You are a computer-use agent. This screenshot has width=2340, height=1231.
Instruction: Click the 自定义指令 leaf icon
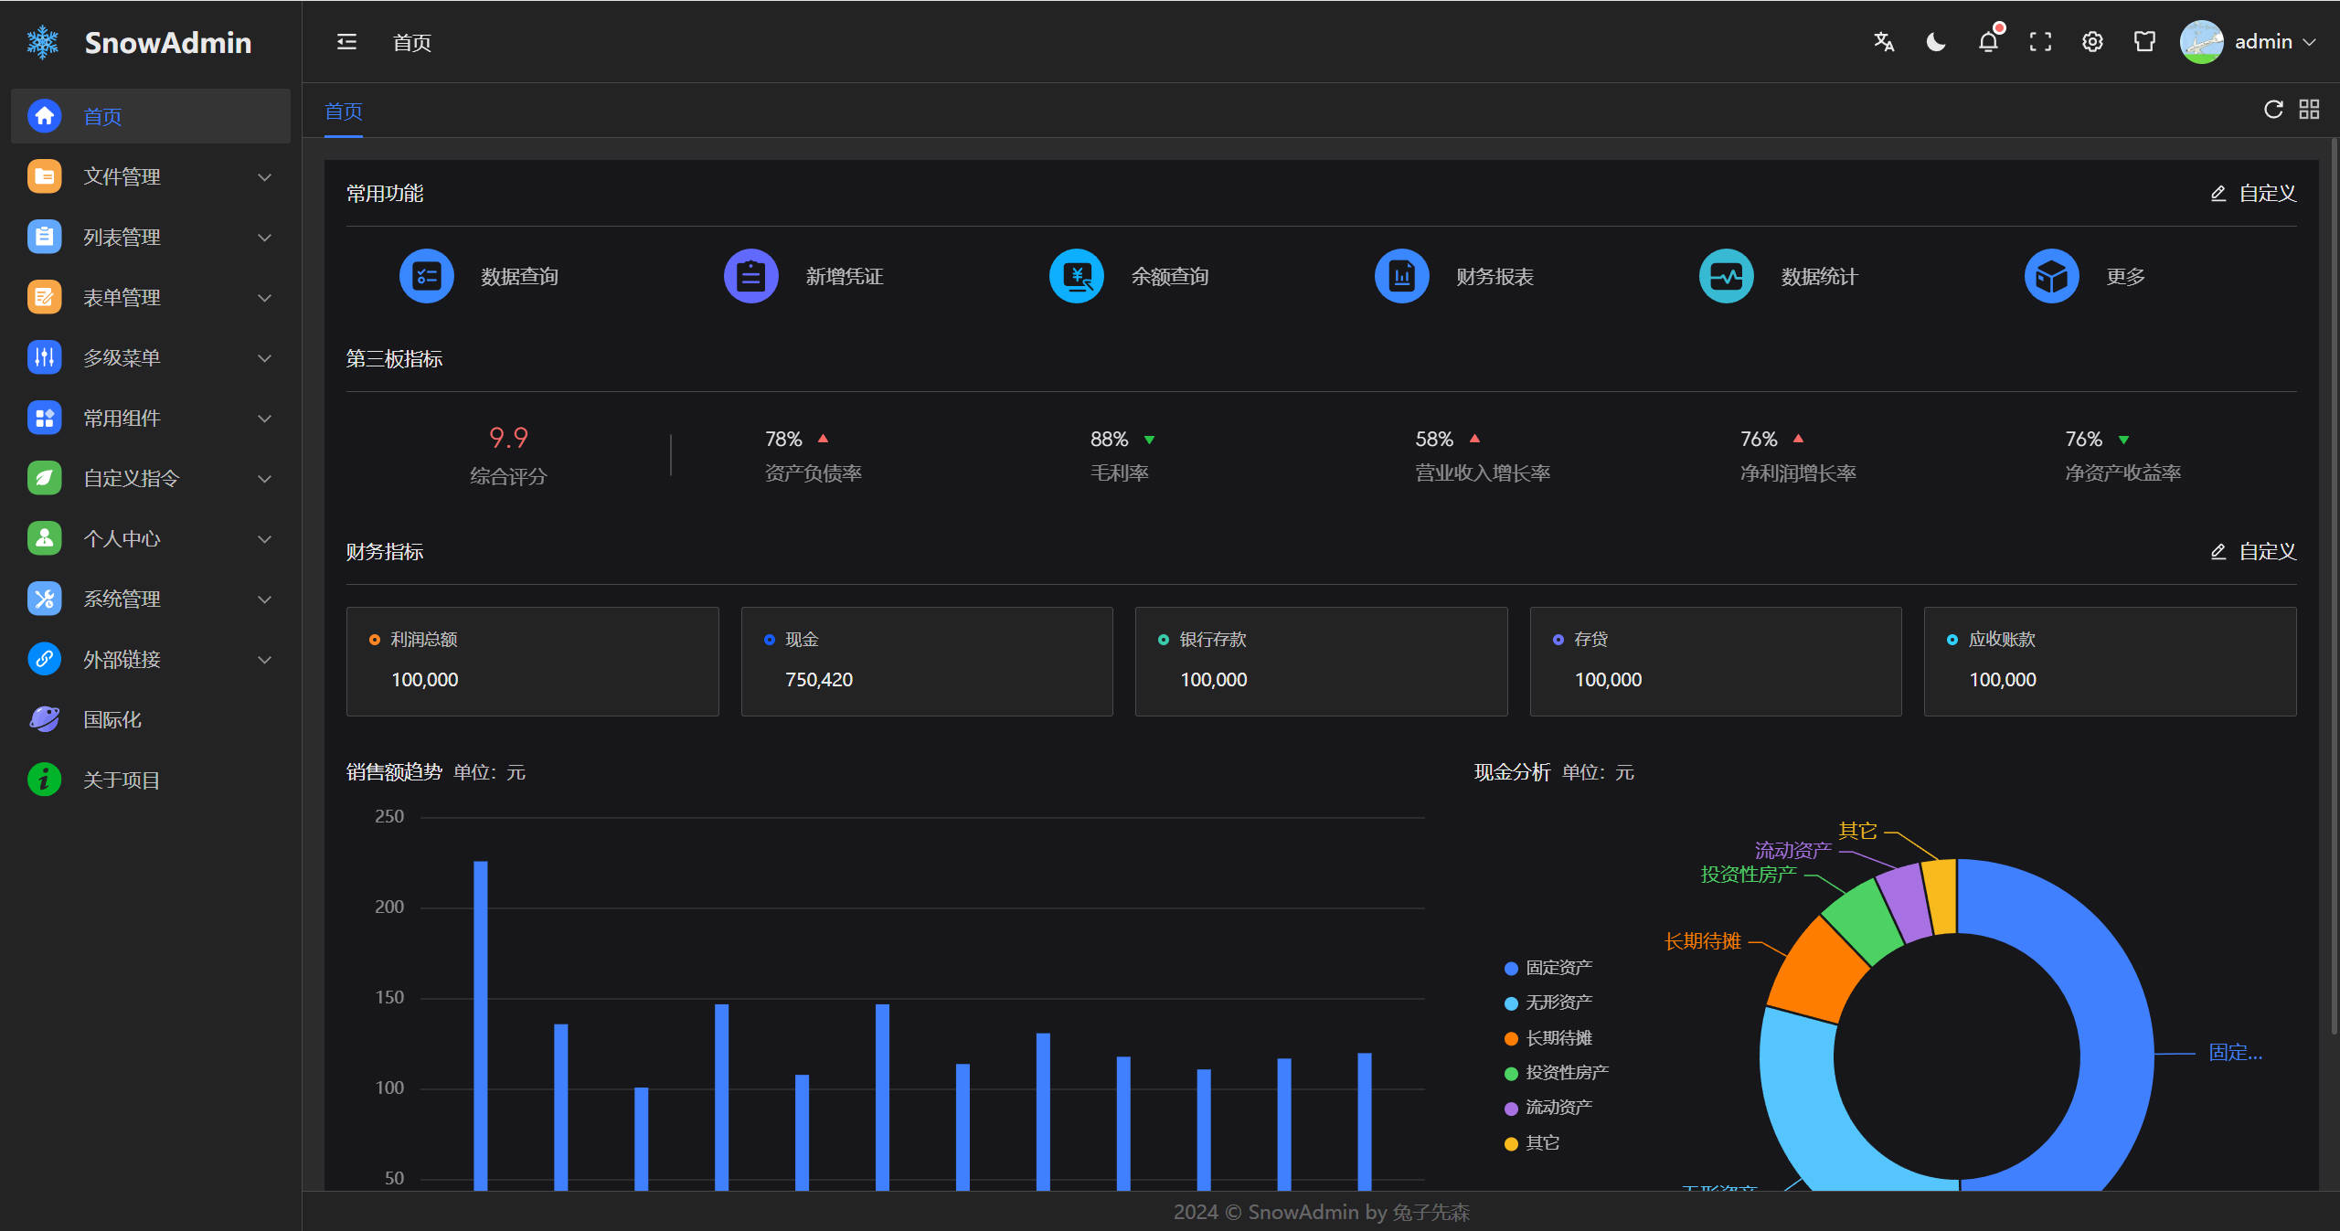(x=44, y=478)
